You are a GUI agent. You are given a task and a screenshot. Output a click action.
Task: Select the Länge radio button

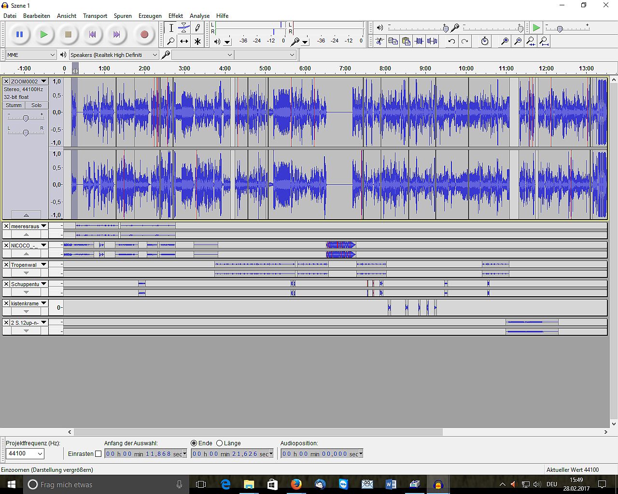(220, 443)
